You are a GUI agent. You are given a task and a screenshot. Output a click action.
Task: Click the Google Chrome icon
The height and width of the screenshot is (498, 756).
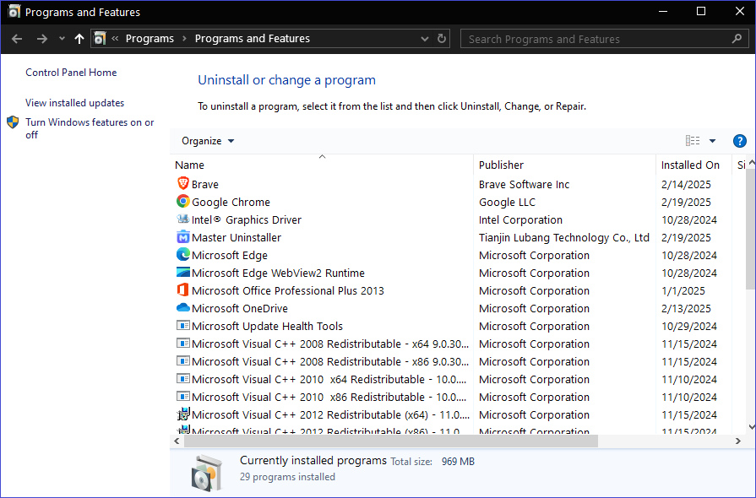pyautogui.click(x=182, y=202)
